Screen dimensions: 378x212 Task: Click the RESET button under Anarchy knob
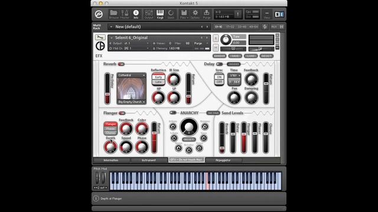pos(189,140)
